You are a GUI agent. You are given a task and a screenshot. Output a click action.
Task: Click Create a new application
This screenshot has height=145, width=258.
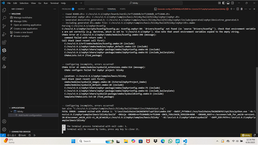(25, 29)
